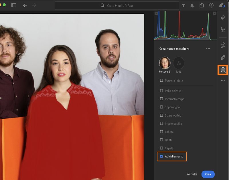Open the Edit sliders panel icon
This screenshot has height=180, width=229.
pos(223,30)
